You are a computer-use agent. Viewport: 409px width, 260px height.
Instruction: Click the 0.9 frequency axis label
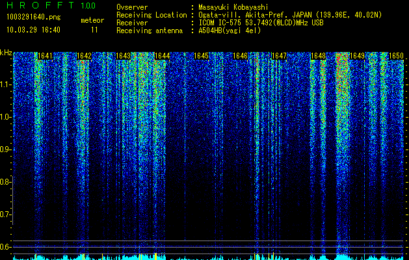point(5,149)
